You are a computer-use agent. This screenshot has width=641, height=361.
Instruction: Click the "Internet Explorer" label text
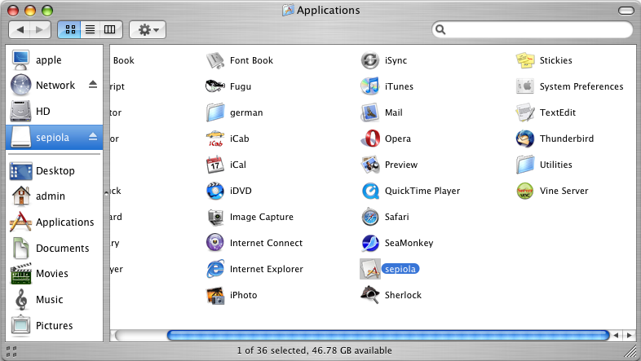(x=267, y=269)
